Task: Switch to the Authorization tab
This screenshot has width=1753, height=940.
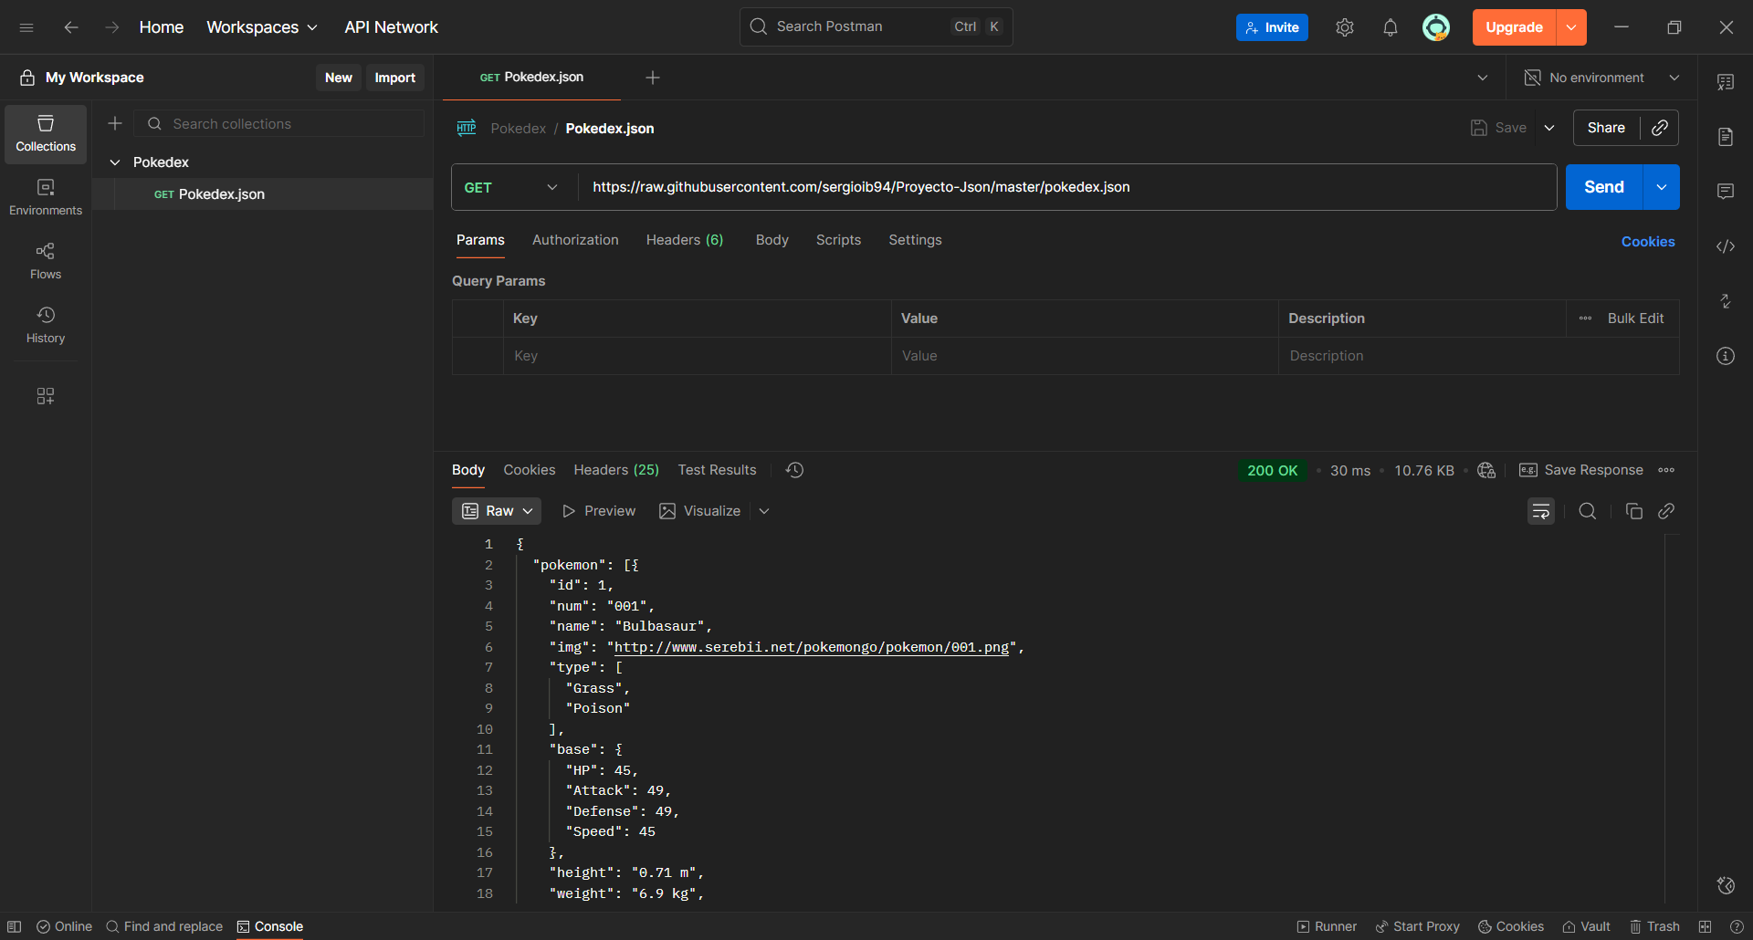Action: pos(575,240)
